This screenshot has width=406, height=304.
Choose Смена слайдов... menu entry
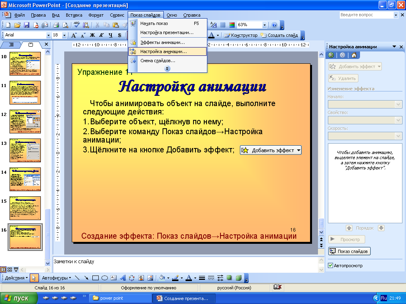[x=168, y=61]
